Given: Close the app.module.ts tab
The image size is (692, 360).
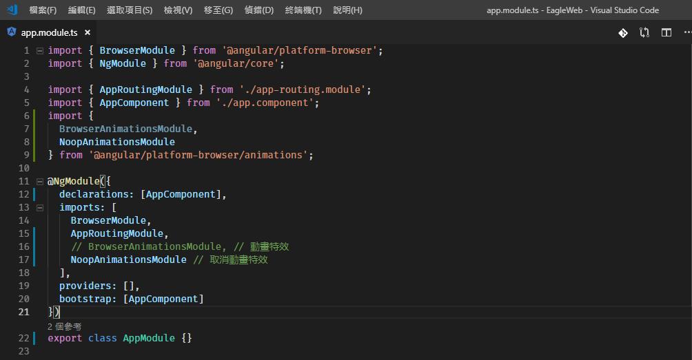Looking at the screenshot, I should point(88,32).
